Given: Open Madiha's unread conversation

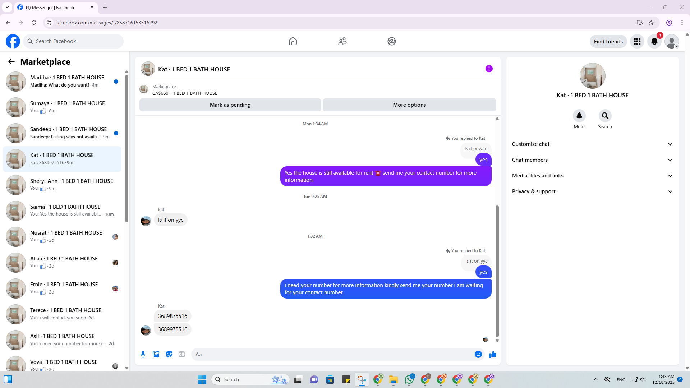Looking at the screenshot, I should pos(62,81).
